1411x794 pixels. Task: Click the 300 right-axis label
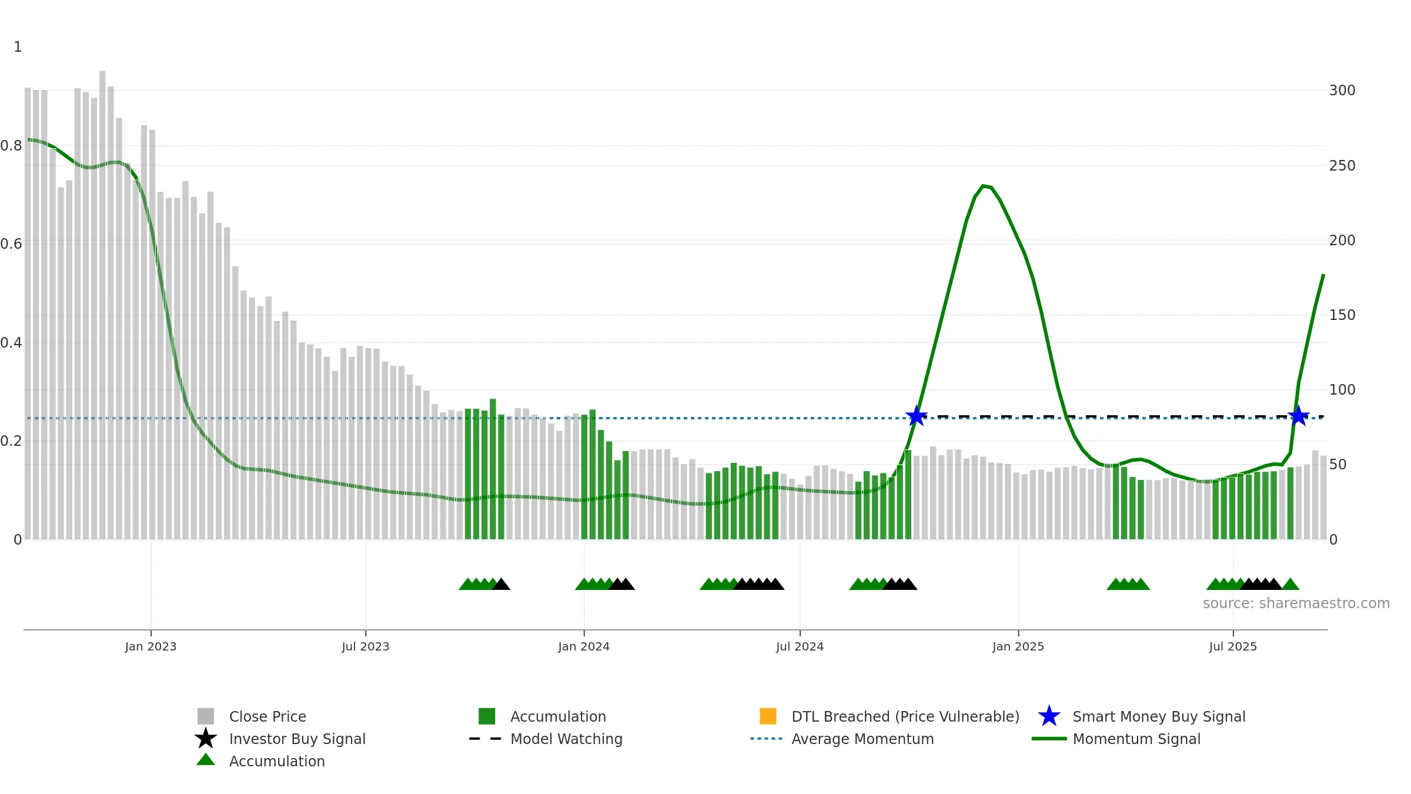[x=1342, y=91]
